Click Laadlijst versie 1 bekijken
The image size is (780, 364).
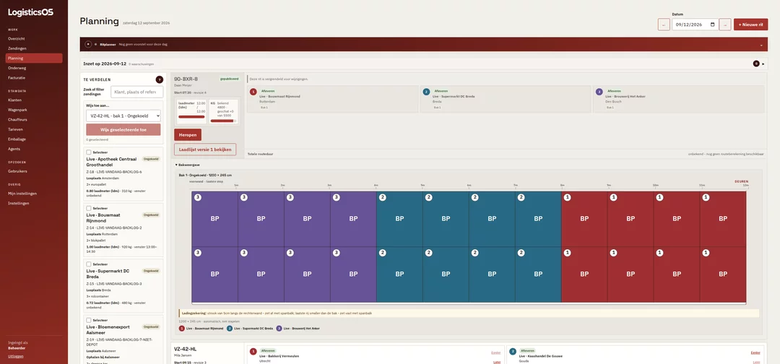pyautogui.click(x=205, y=149)
